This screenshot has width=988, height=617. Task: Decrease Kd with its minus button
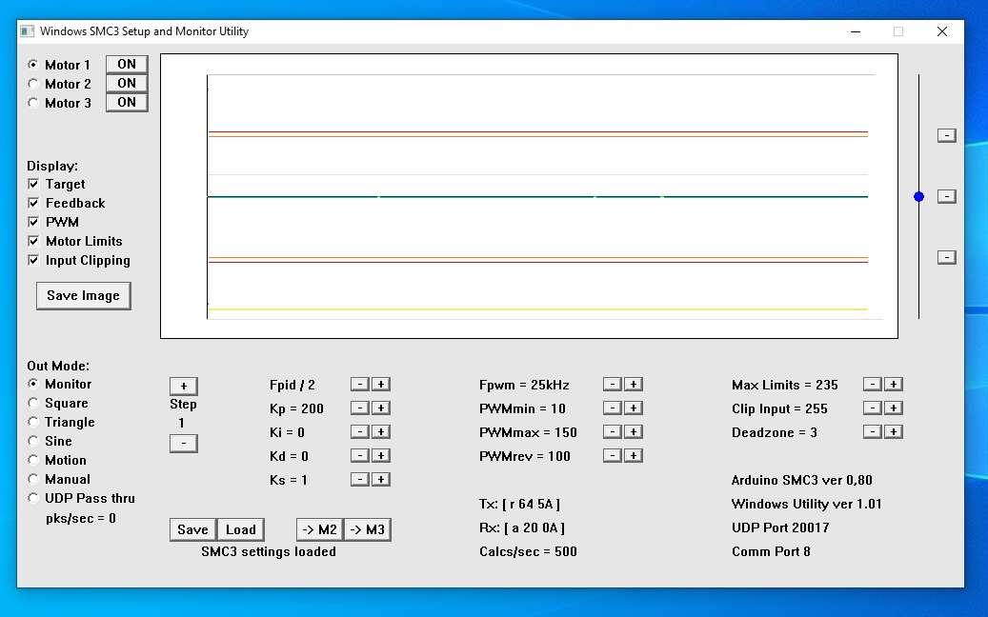[360, 456]
